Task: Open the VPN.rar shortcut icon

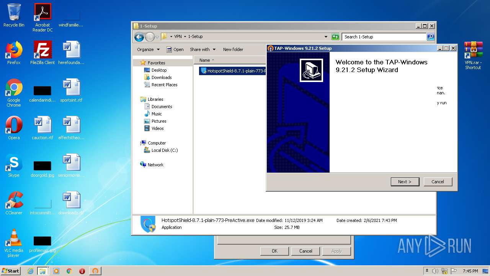Action: pyautogui.click(x=473, y=56)
